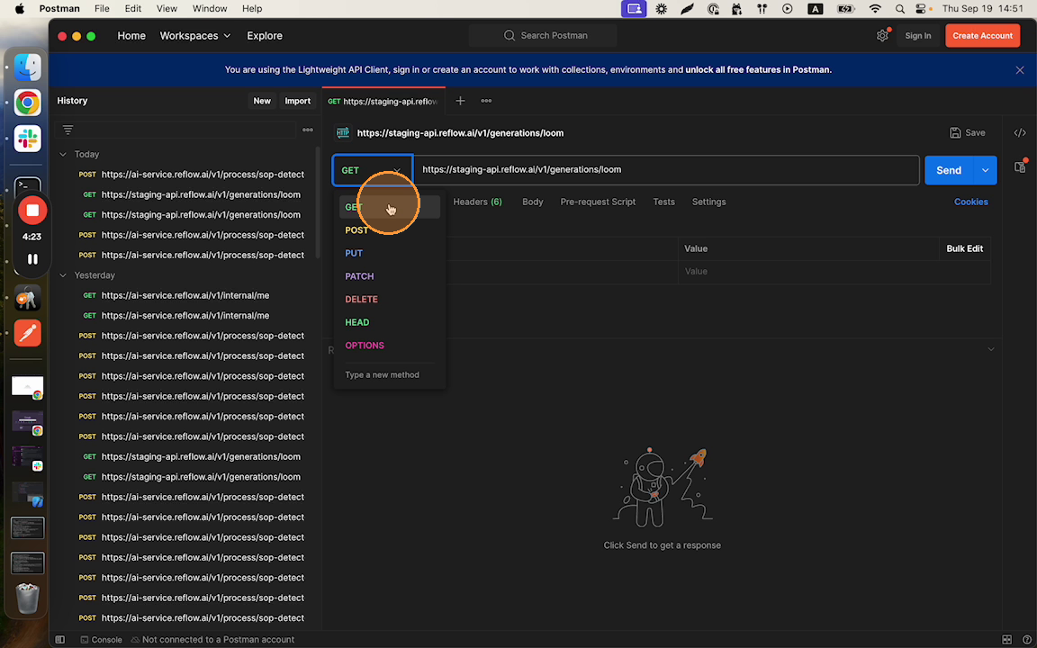This screenshot has width=1037, height=648.
Task: Open the help icon in status bar
Action: (x=1025, y=639)
